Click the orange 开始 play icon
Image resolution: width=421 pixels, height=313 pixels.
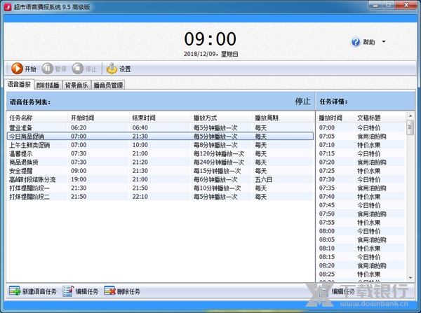click(x=16, y=69)
